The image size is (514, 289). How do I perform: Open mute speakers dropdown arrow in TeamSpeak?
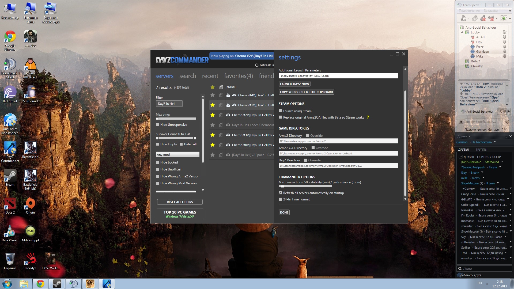[x=496, y=18]
